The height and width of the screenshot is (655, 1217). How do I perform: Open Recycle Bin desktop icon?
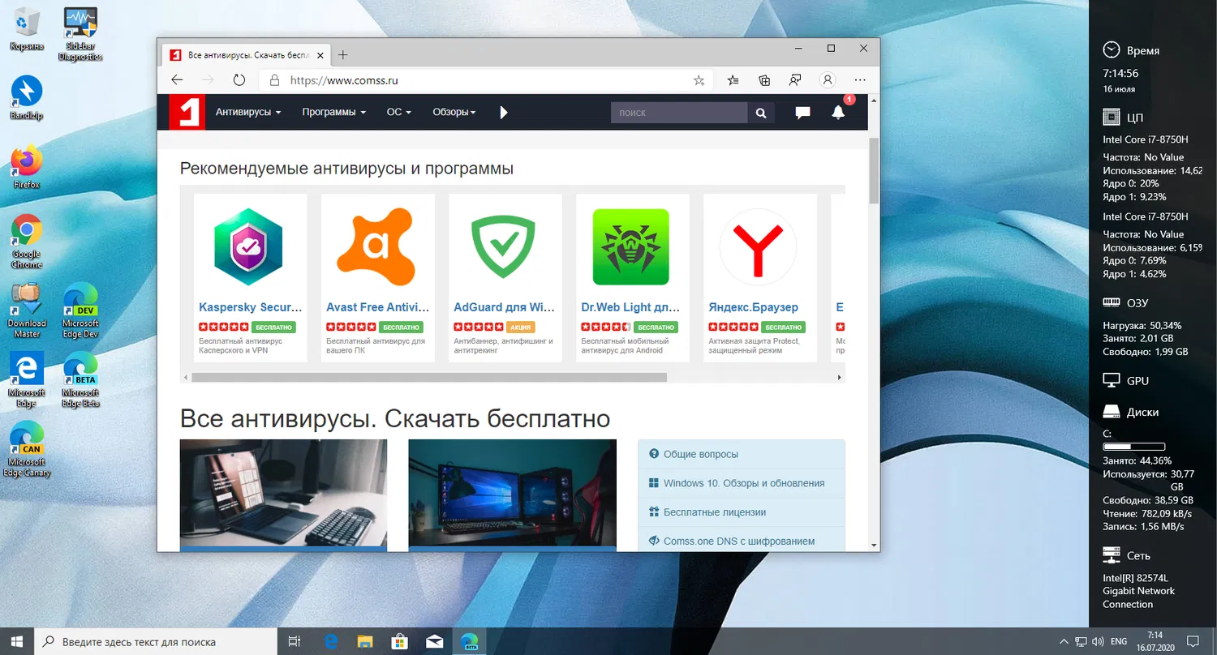click(x=26, y=28)
